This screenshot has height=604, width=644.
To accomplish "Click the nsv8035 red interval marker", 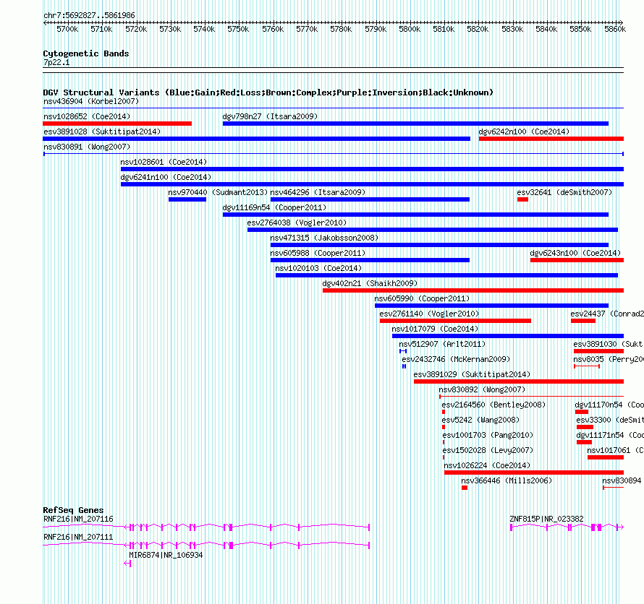I will coord(587,366).
